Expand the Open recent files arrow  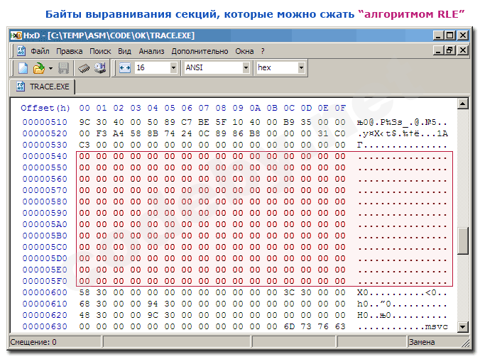click(50, 68)
